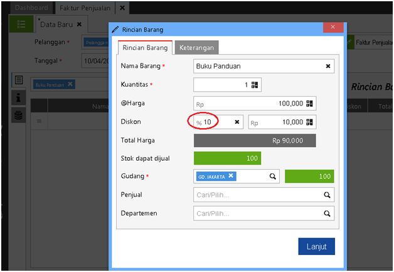Click the Faktur Penjualan button in background
The image size is (394, 272).
coord(370,42)
